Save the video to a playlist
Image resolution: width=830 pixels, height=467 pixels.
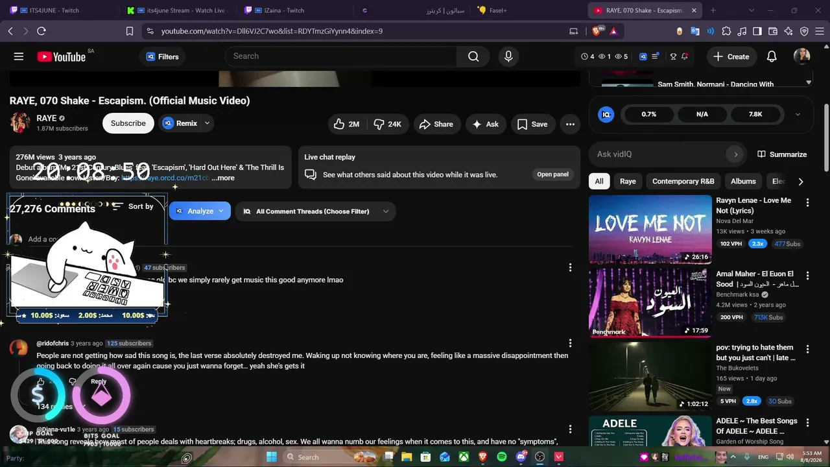click(x=532, y=124)
